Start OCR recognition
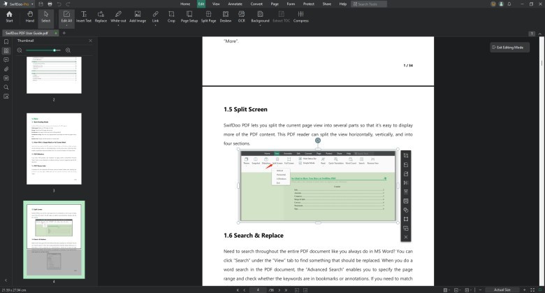 click(x=242, y=16)
